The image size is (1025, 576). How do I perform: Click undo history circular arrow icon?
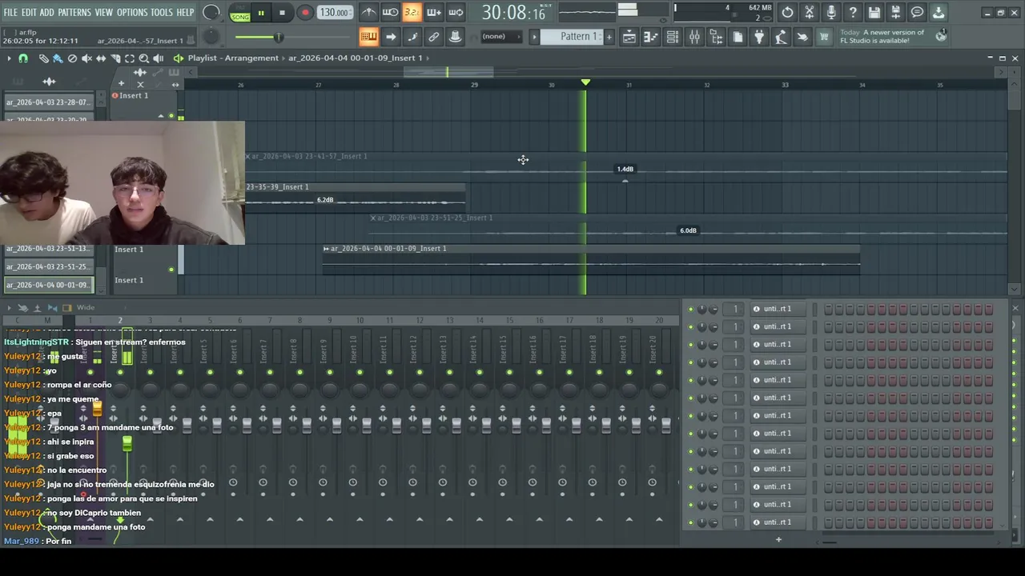tap(788, 12)
